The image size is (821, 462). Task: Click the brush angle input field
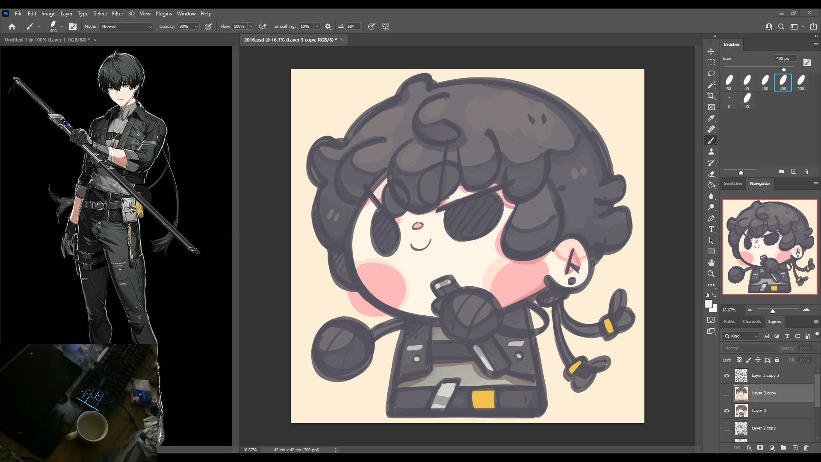click(x=353, y=27)
